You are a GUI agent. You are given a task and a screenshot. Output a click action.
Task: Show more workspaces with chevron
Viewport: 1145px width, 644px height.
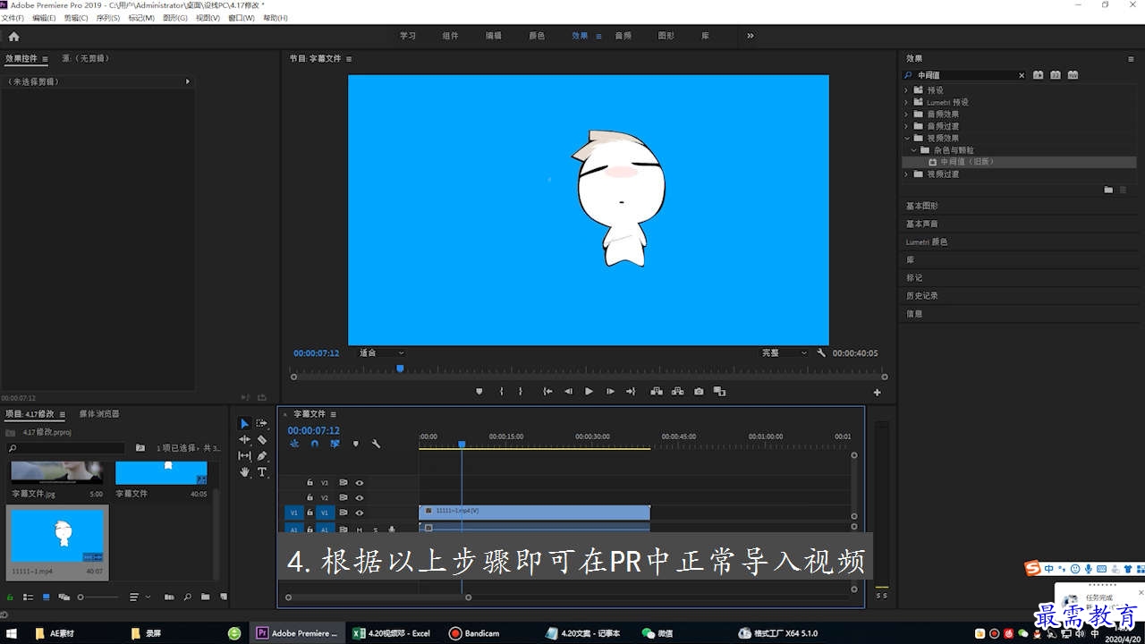[750, 36]
